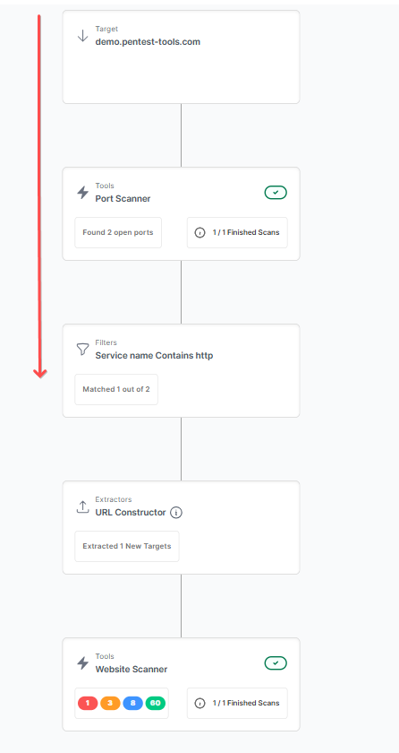Click the green badge showing 60 findings

155,703
